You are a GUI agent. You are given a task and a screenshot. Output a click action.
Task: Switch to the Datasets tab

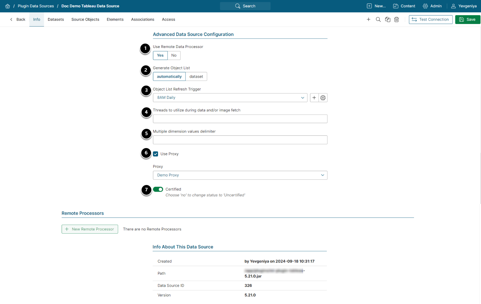click(x=56, y=20)
